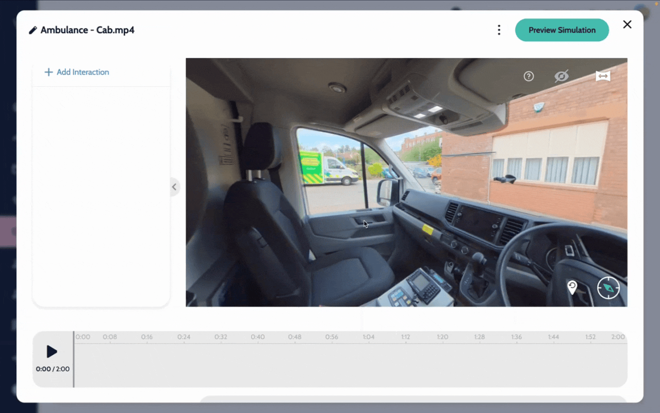Select the 0:40 mark on the timeline
This screenshot has height=413, width=660.
[x=258, y=337]
